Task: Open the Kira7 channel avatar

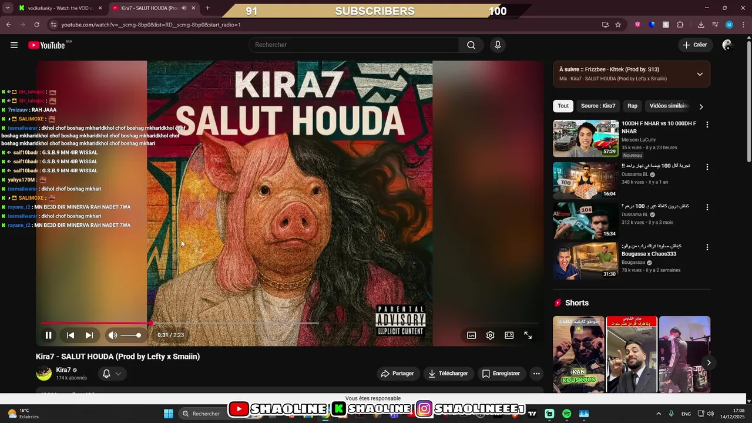Action: click(x=44, y=373)
